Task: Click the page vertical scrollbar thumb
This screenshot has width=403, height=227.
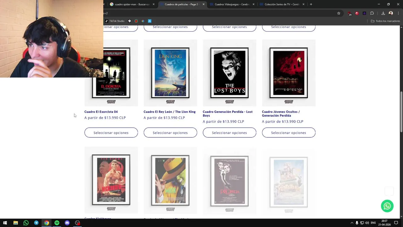Action: tap(401, 112)
